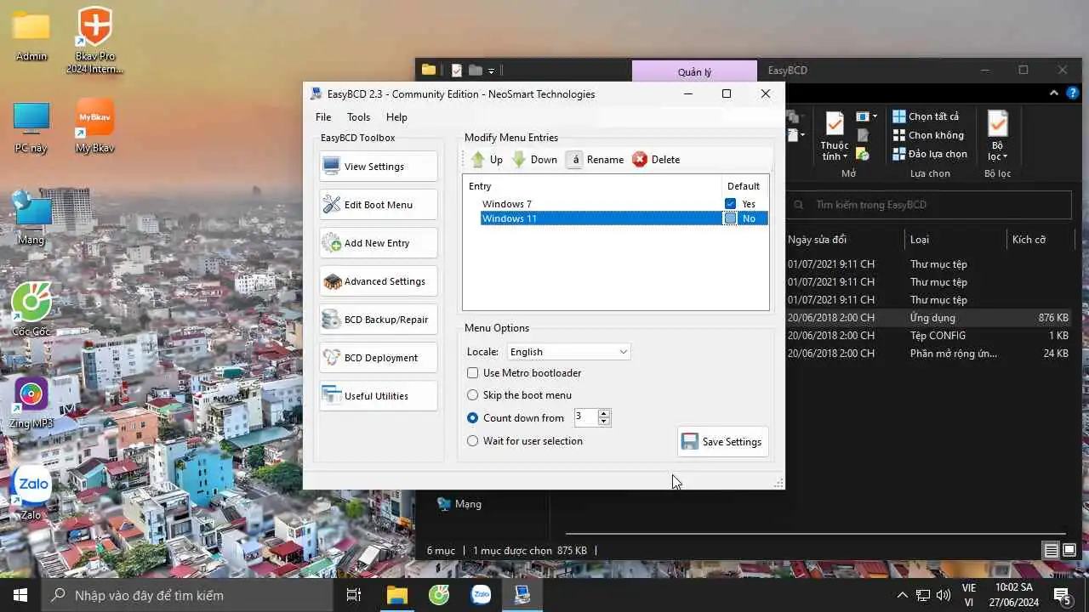The height and width of the screenshot is (612, 1089).
Task: Open Thuộc tính dropdown in File Explorer
Action: pyautogui.click(x=835, y=136)
